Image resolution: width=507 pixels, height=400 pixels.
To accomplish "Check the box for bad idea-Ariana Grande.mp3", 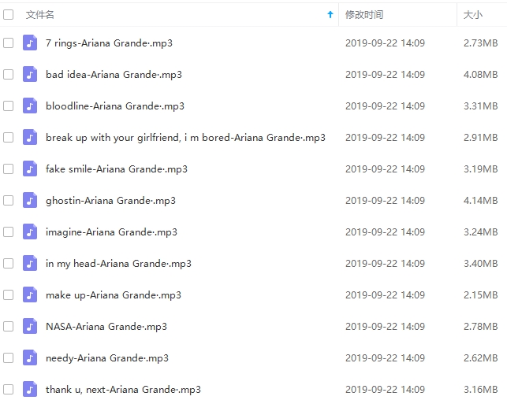I will (8, 75).
